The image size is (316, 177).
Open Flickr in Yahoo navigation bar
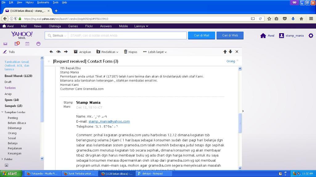89,26
